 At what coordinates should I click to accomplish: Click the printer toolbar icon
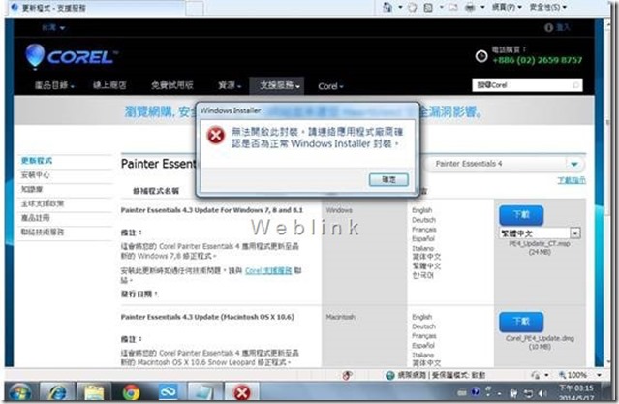(470, 7)
